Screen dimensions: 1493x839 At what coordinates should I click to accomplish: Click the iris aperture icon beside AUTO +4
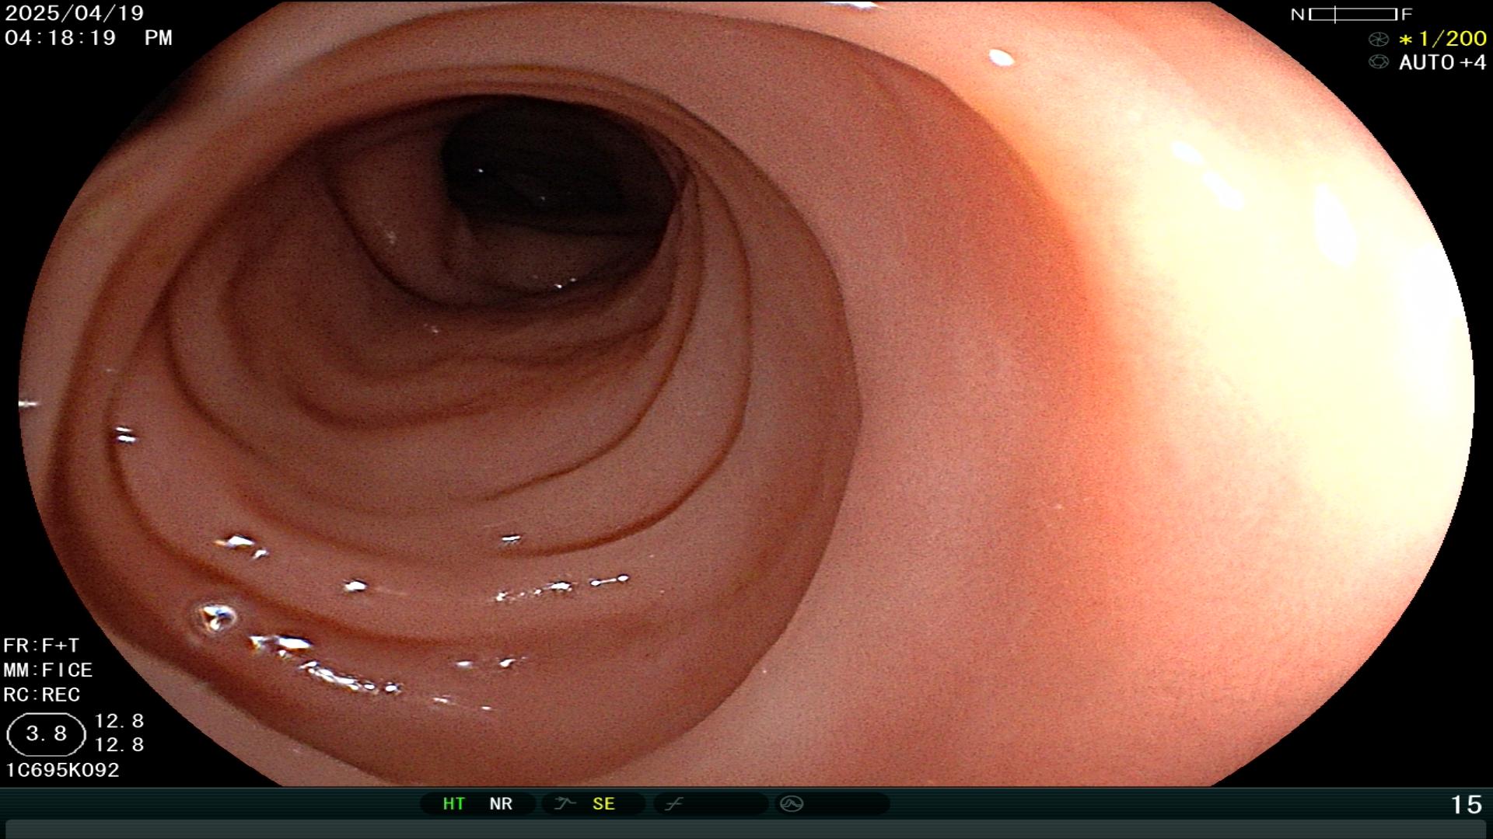coord(1378,62)
